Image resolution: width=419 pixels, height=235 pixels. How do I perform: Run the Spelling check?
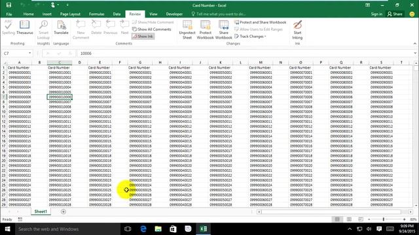[x=9, y=27]
